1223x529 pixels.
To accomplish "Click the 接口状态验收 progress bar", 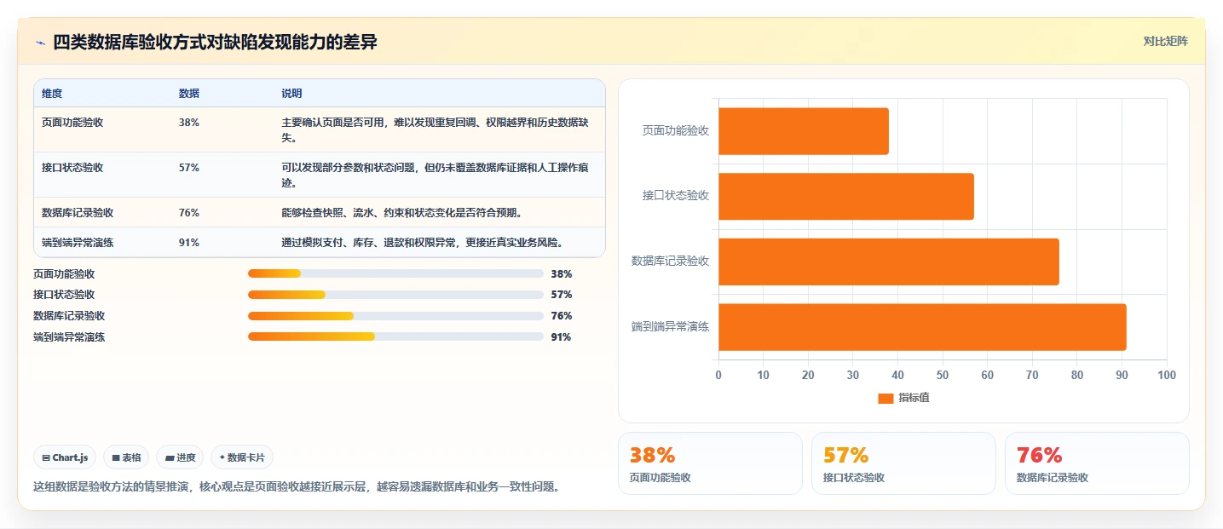I will [395, 295].
